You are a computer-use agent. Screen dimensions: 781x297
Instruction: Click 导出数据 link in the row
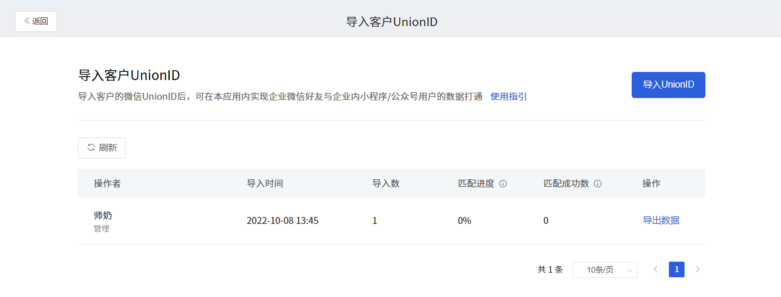(x=661, y=220)
